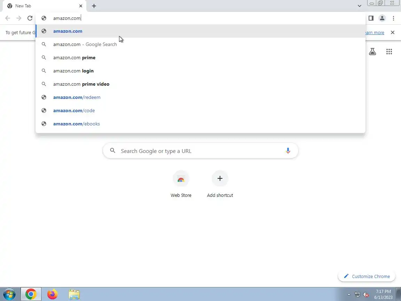Image resolution: width=401 pixels, height=301 pixels.
Task: Open Chrome three-dot menu
Action: (x=393, y=18)
